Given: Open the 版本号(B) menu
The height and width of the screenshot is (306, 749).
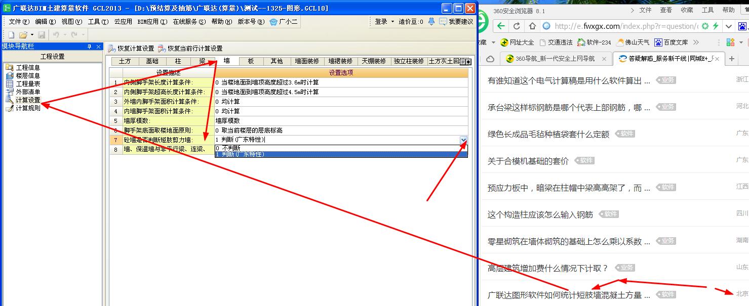Looking at the screenshot, I should [251, 22].
